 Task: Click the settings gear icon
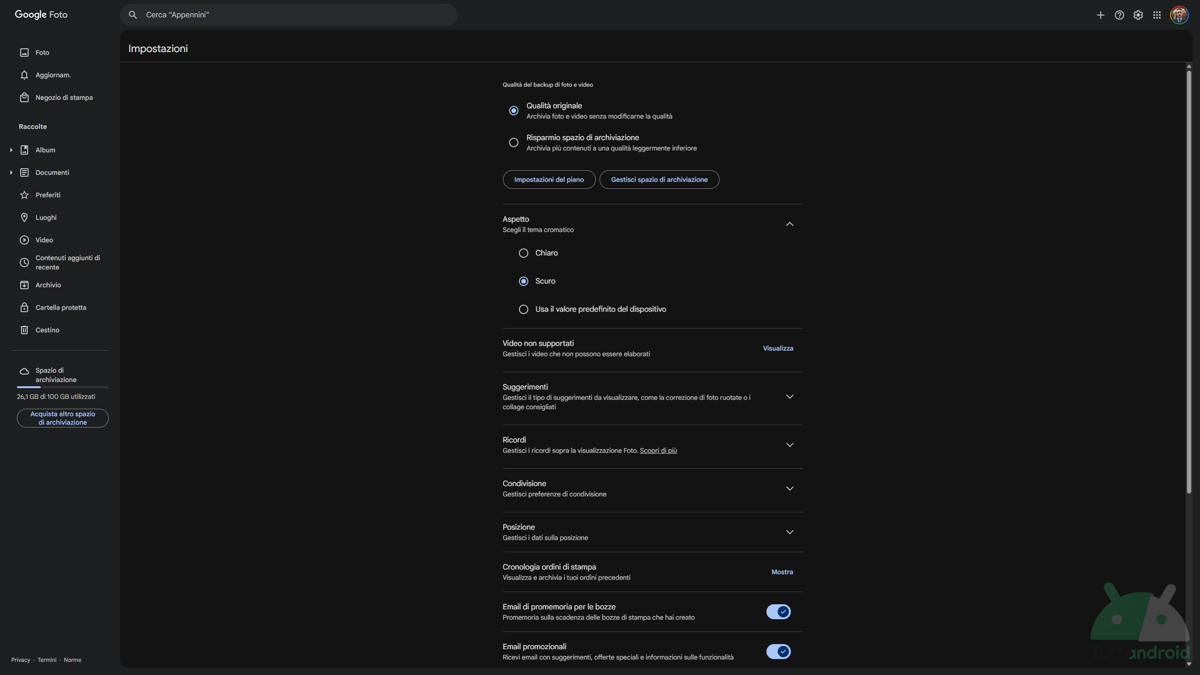tap(1138, 15)
